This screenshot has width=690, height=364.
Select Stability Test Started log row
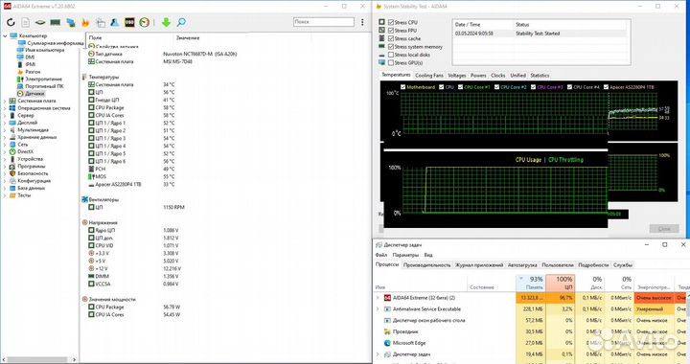tap(540, 34)
